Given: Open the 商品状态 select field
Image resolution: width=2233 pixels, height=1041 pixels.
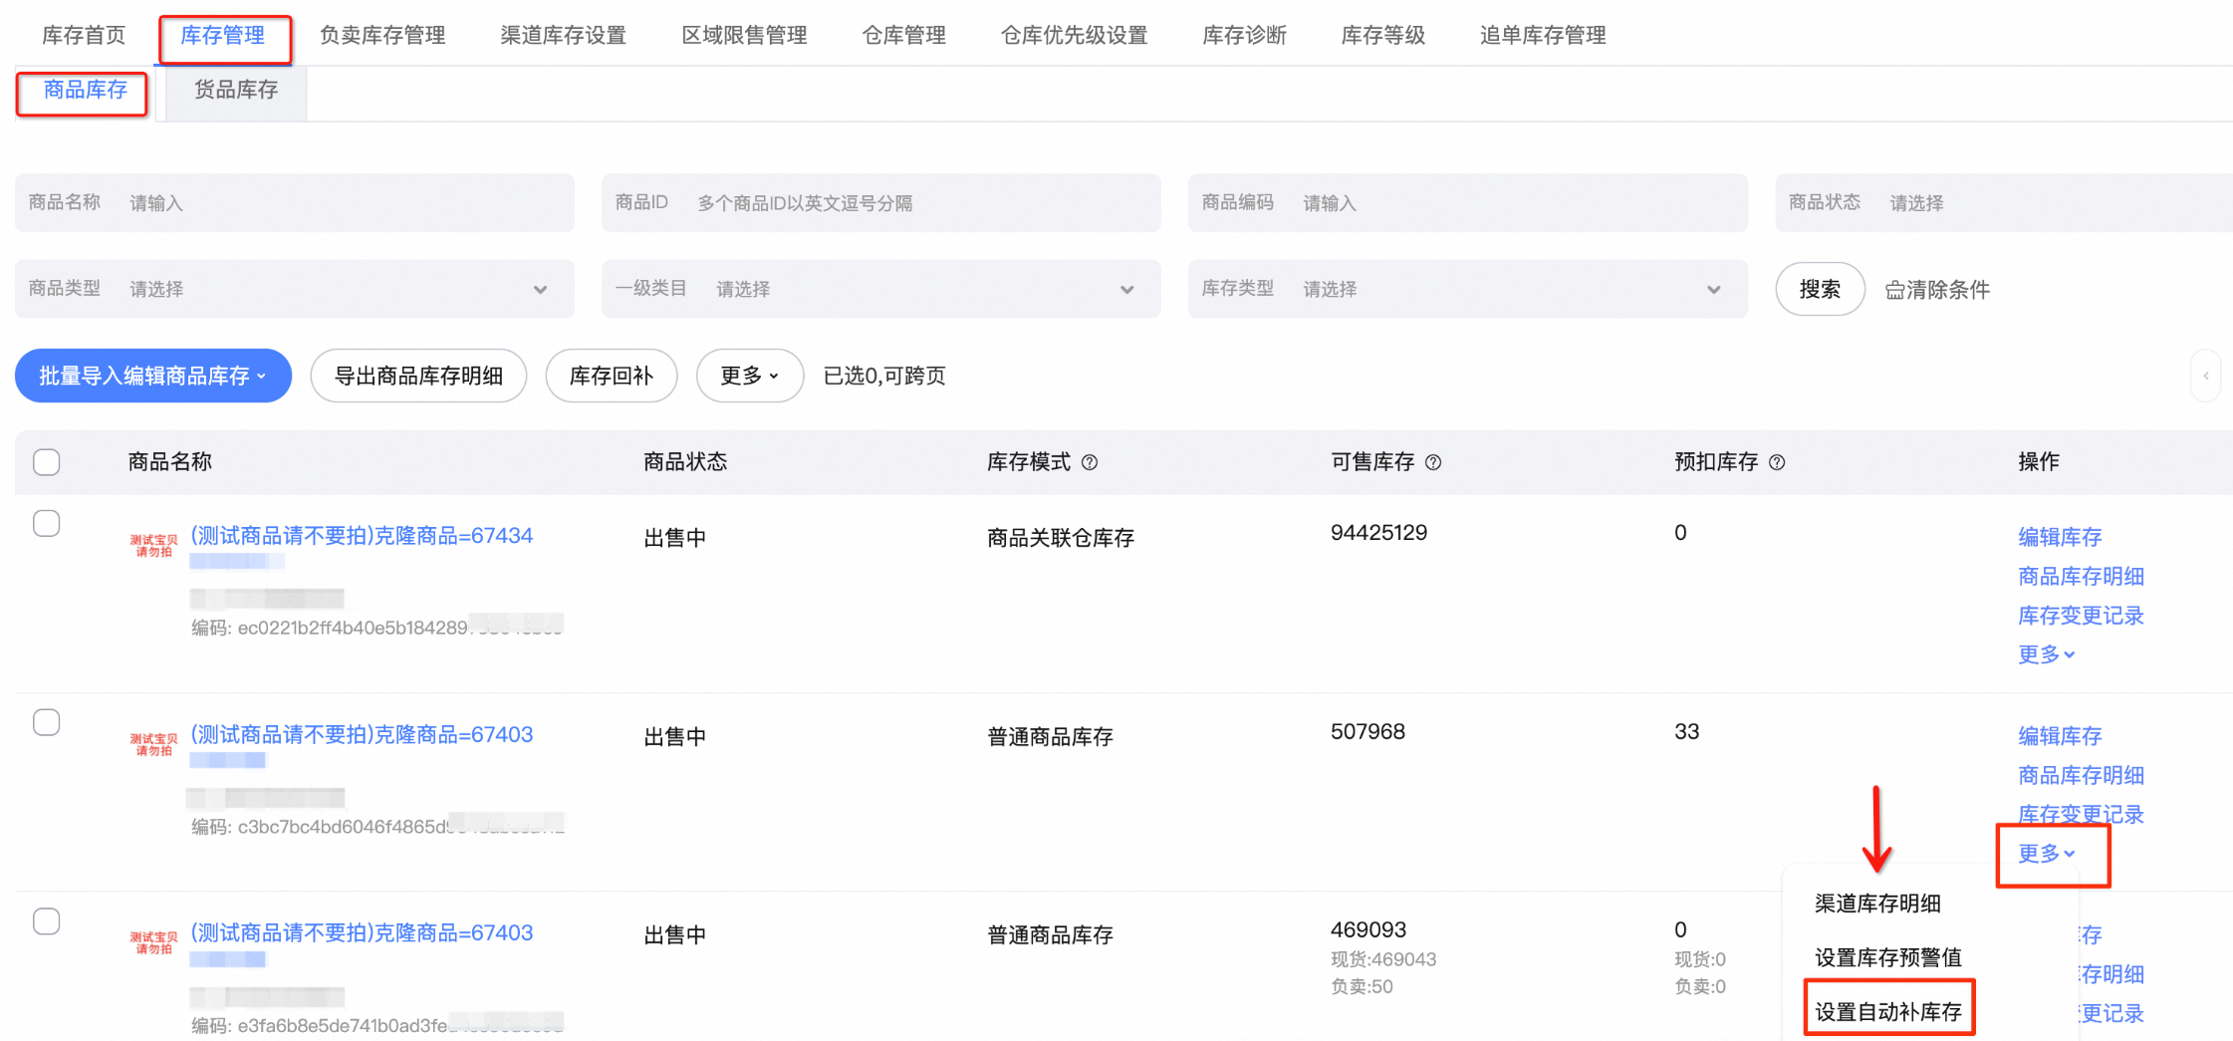Looking at the screenshot, I should tap(2004, 203).
